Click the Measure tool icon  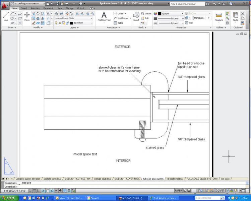tap(219, 17)
